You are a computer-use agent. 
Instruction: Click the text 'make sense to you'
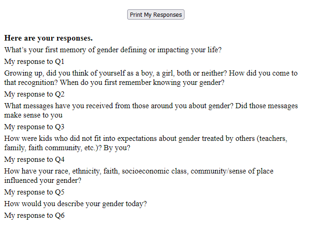click(x=34, y=115)
